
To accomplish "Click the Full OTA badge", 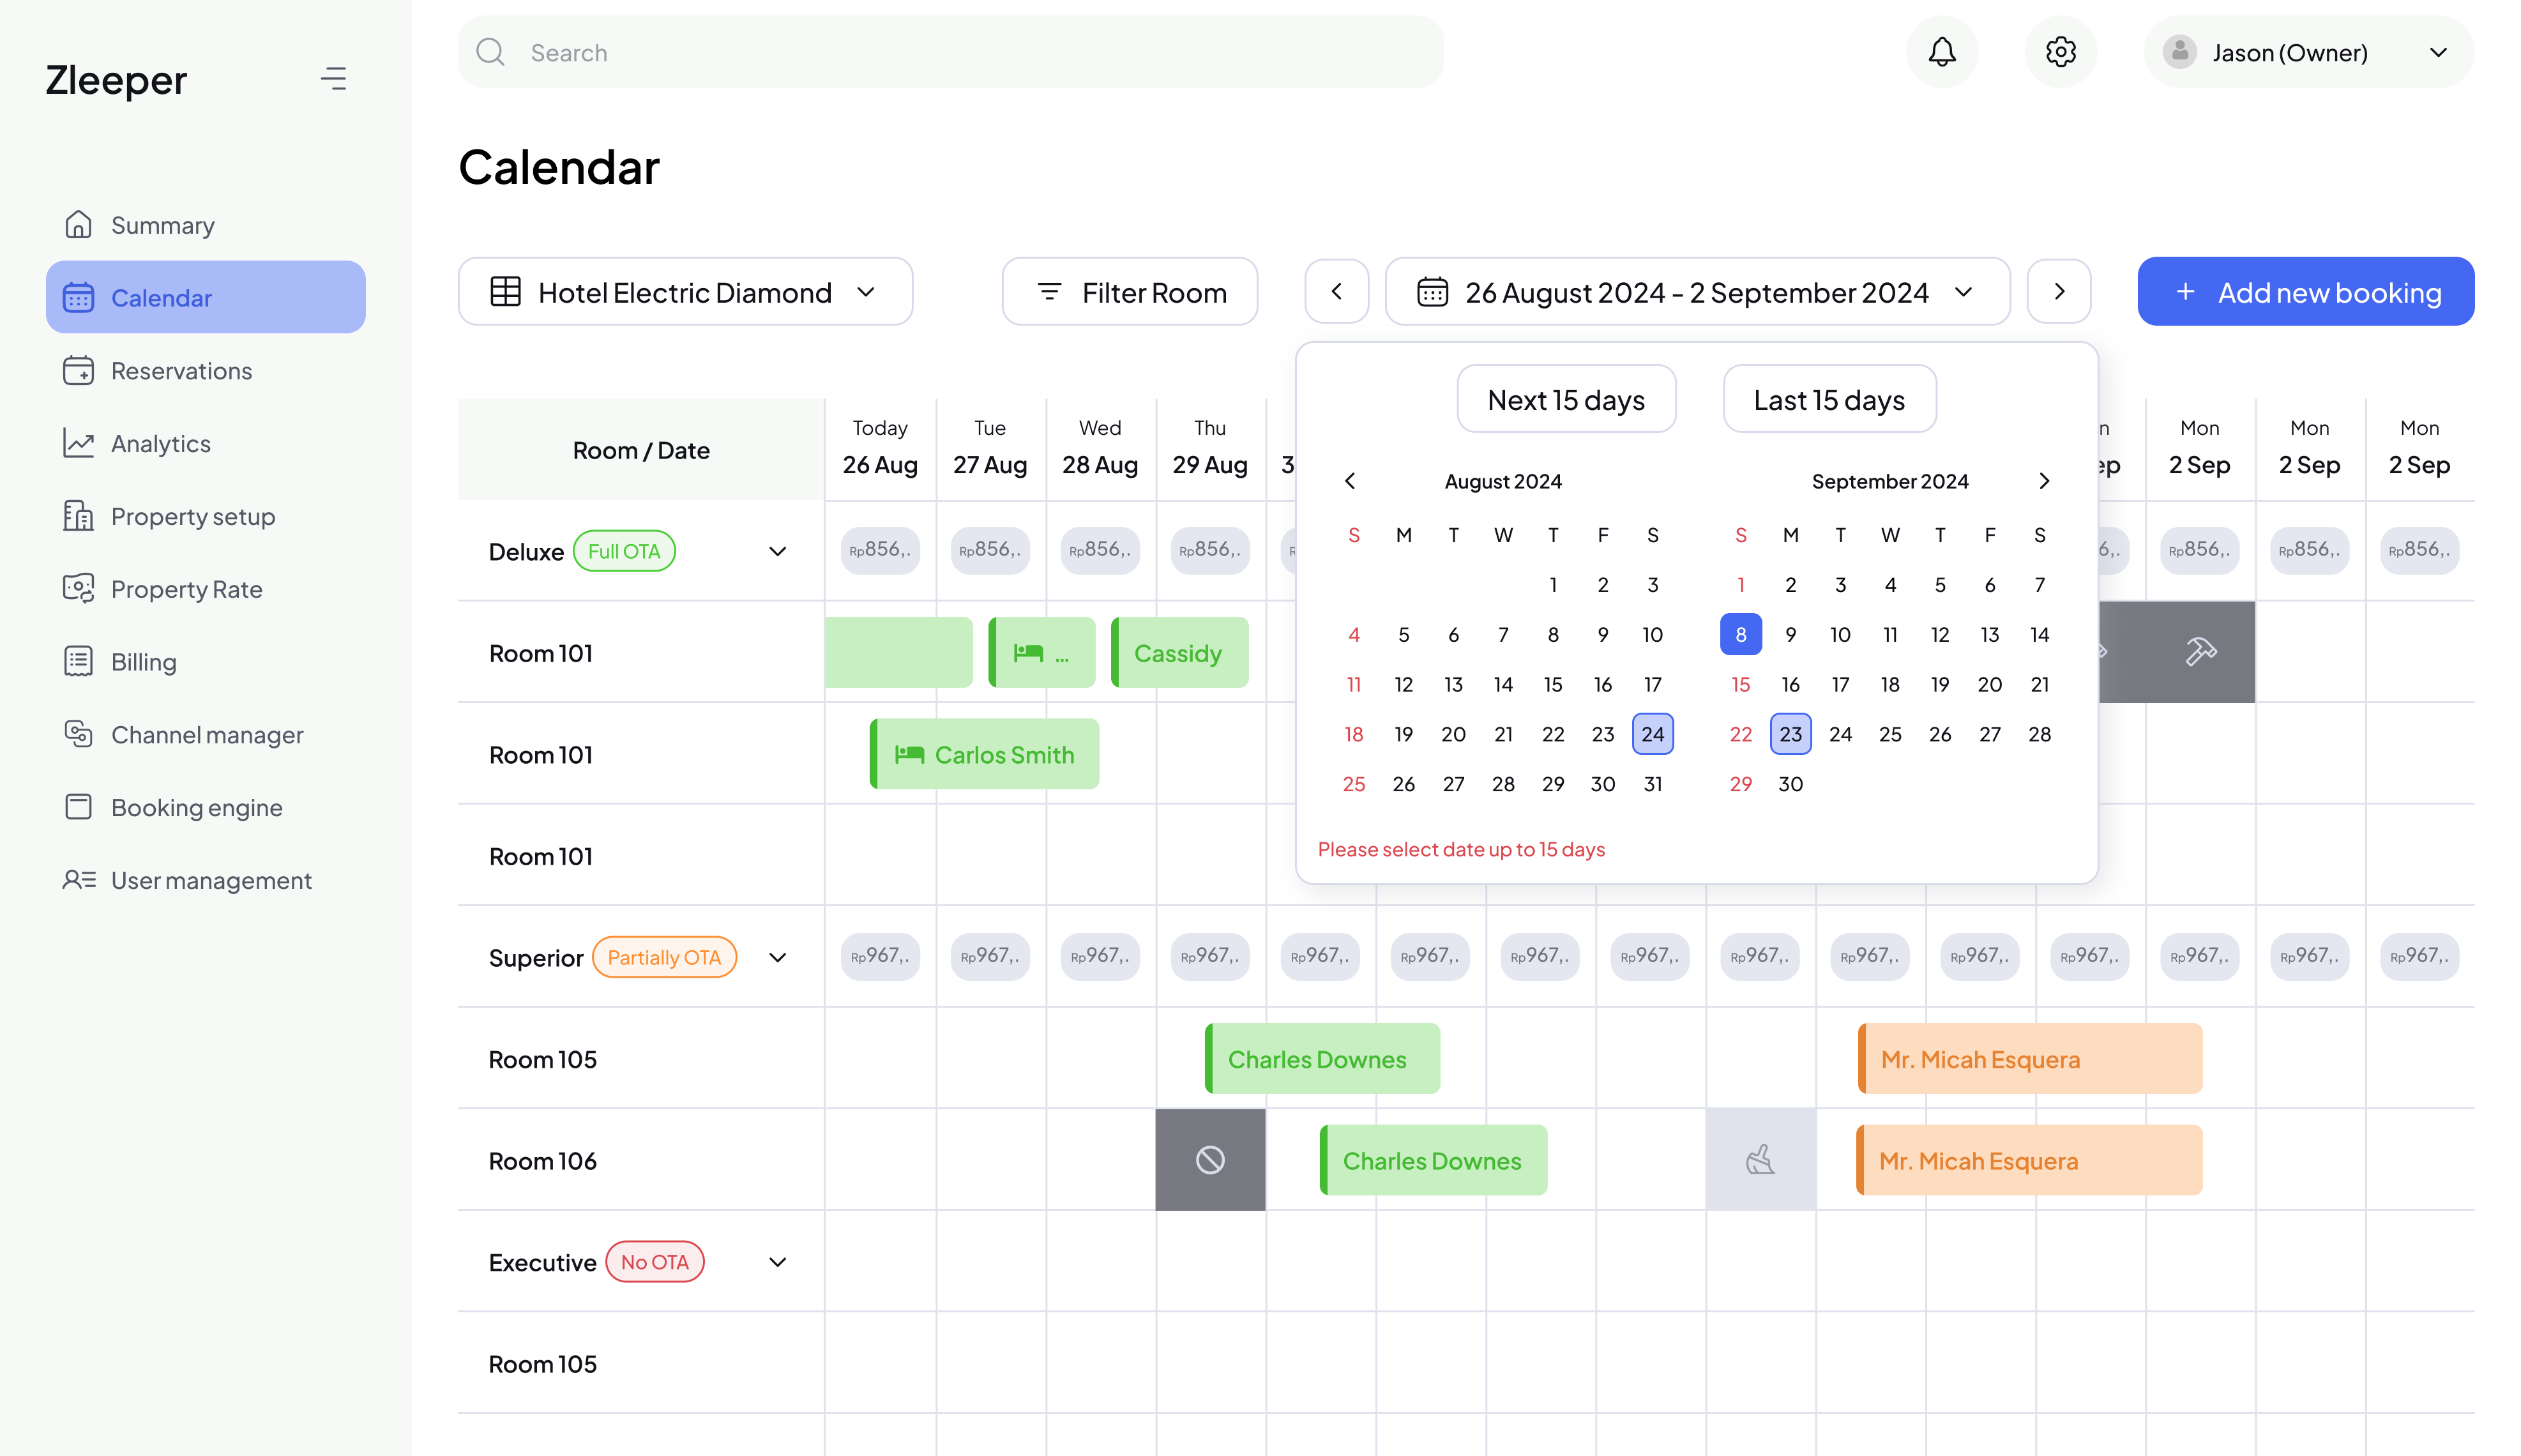I will tap(624, 552).
